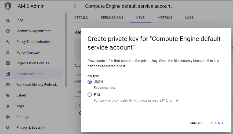Click the Labels tag icon

coord(8,95)
